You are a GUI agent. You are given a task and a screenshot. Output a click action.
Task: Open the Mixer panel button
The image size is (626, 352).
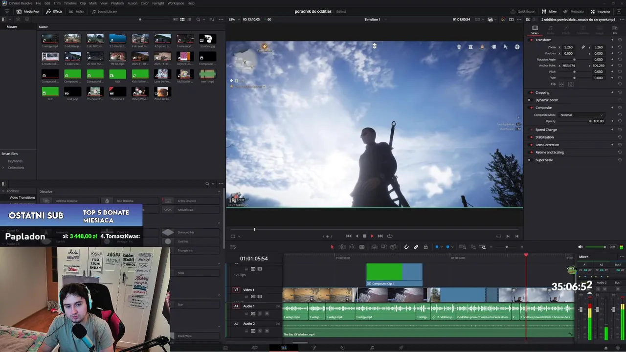(549, 11)
